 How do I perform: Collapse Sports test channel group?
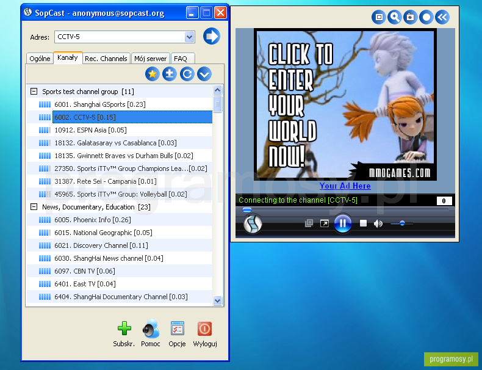click(x=34, y=92)
